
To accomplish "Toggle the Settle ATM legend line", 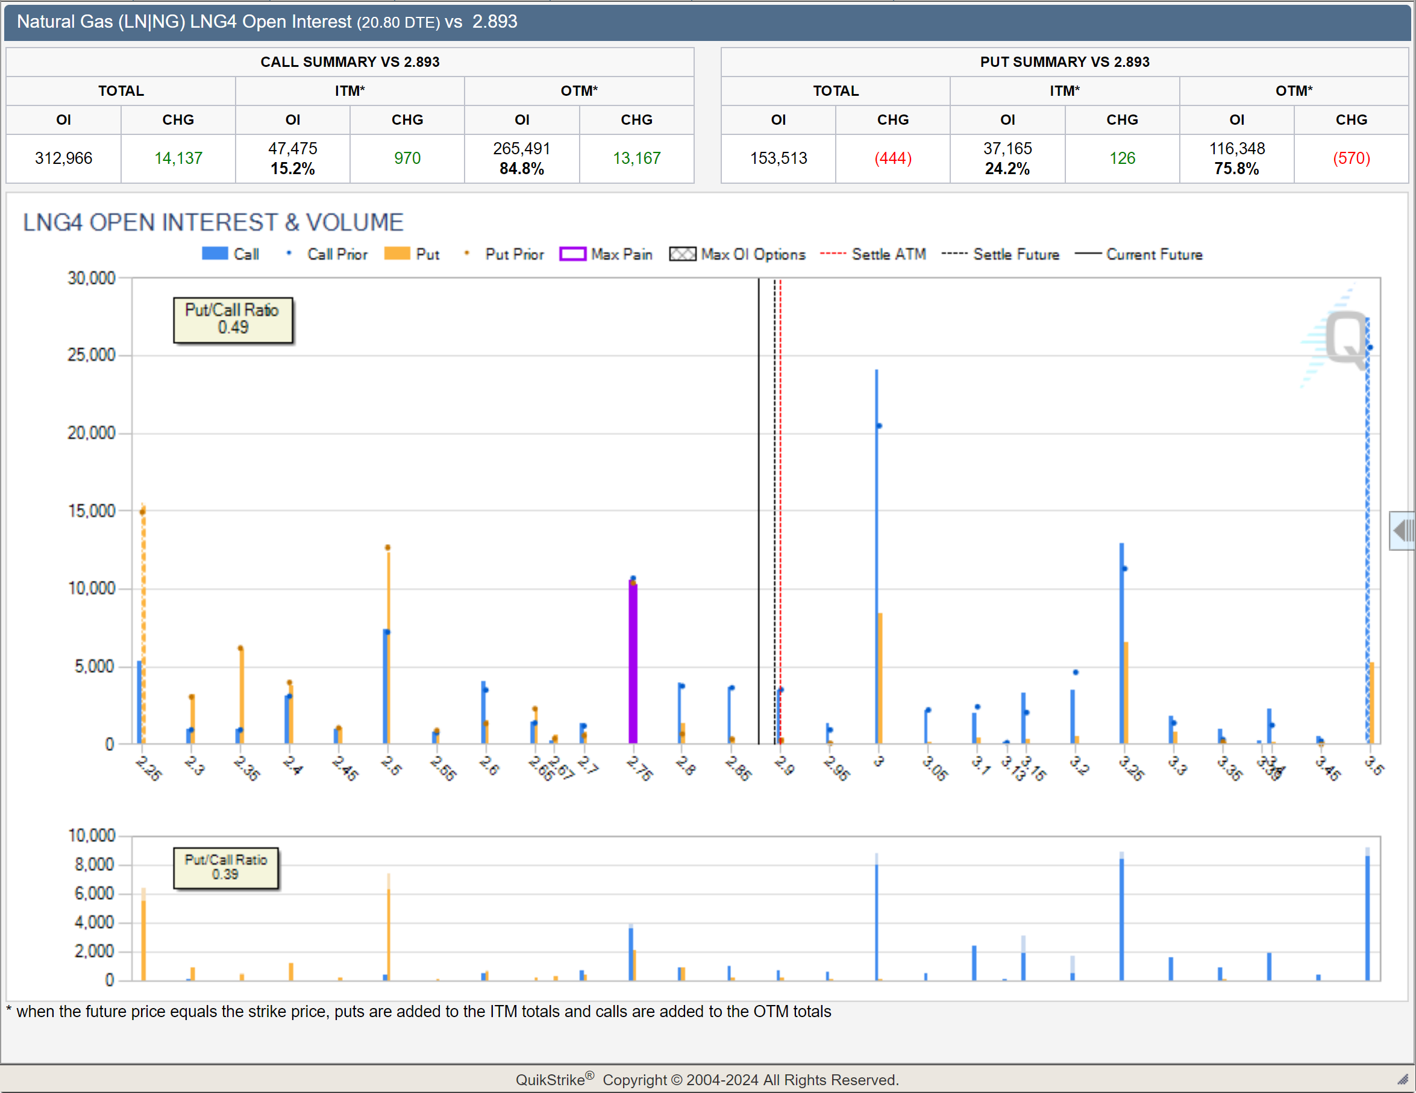I will (833, 254).
